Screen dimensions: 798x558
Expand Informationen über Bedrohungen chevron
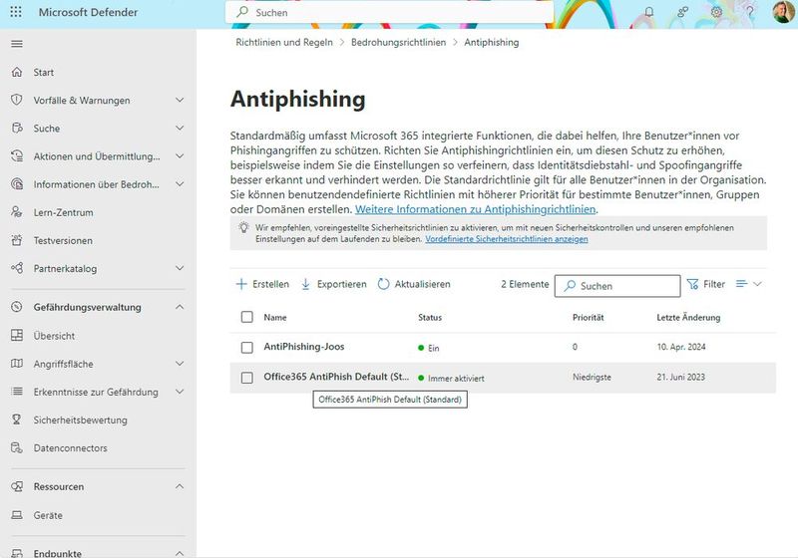[x=180, y=184]
